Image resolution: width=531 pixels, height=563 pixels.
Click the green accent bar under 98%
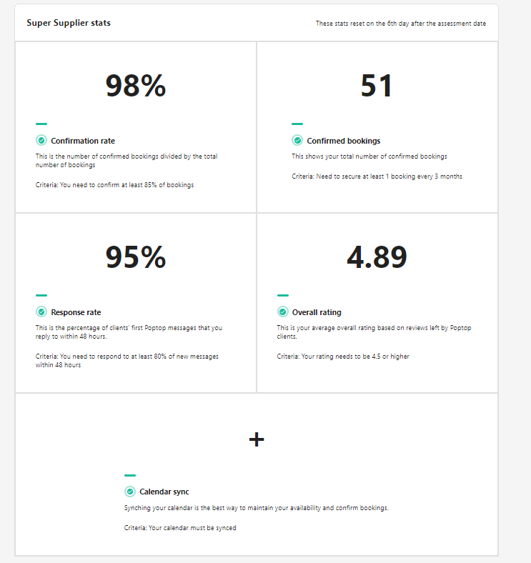(x=41, y=124)
